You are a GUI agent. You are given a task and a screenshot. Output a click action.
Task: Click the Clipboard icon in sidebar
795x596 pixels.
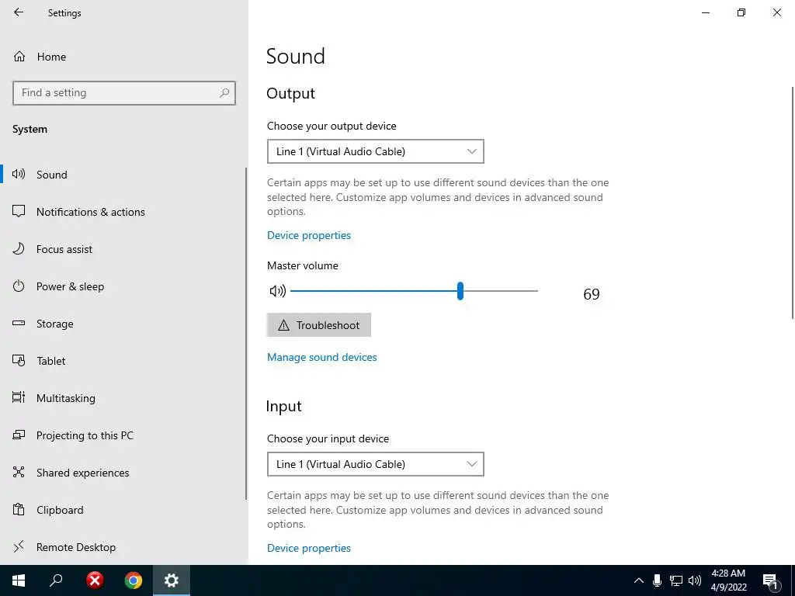[x=19, y=509]
